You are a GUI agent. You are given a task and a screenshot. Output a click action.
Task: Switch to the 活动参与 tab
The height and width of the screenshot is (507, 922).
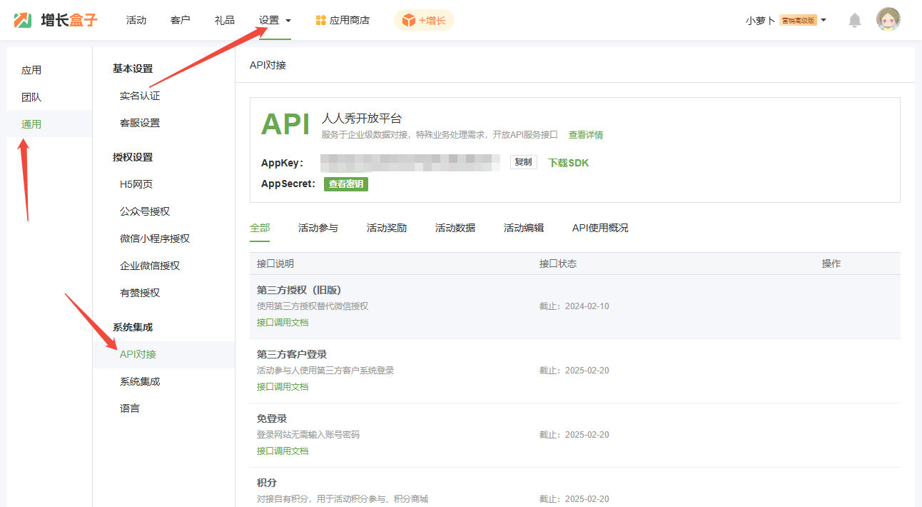coord(318,228)
